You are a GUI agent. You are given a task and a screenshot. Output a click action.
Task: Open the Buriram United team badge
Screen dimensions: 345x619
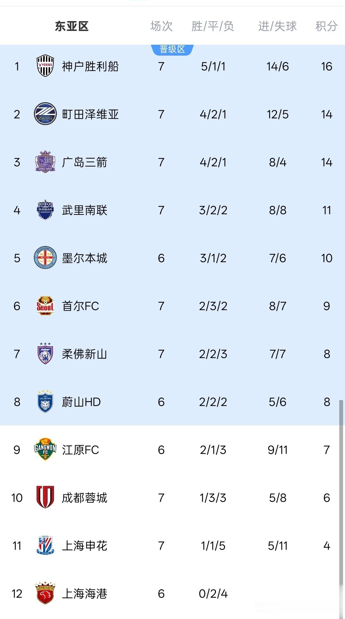coord(45,210)
